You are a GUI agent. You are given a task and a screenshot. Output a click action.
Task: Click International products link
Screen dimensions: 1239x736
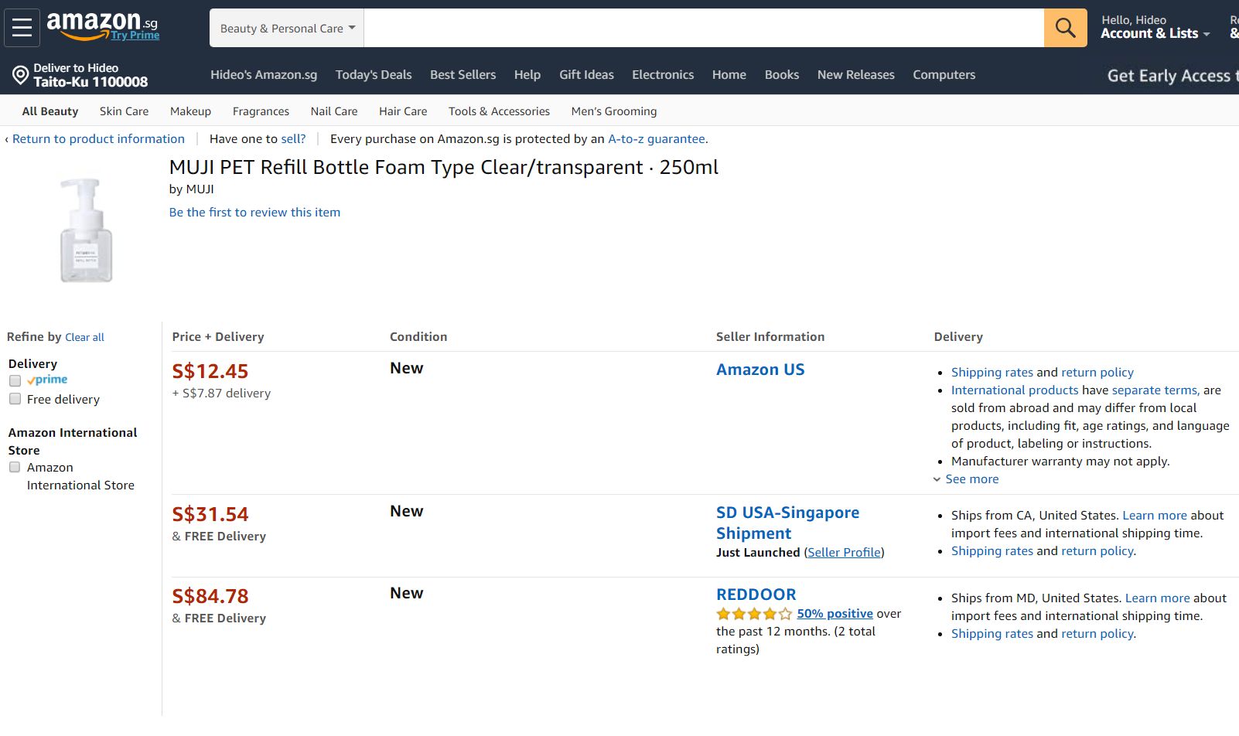point(1015,390)
